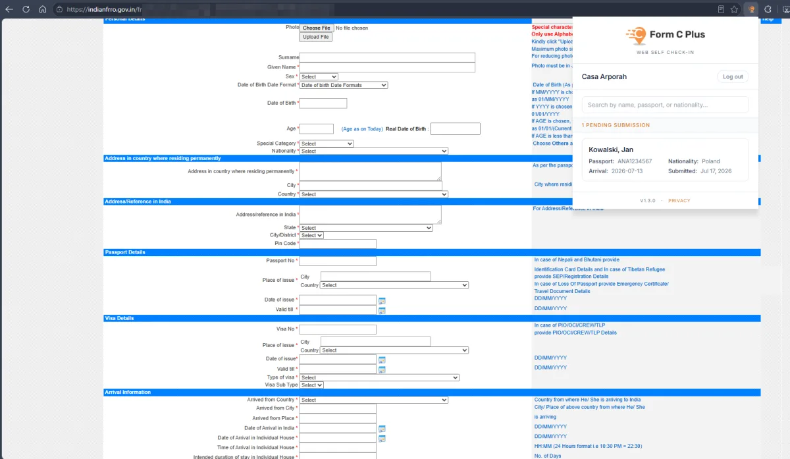Click the Age input box

[x=317, y=129]
